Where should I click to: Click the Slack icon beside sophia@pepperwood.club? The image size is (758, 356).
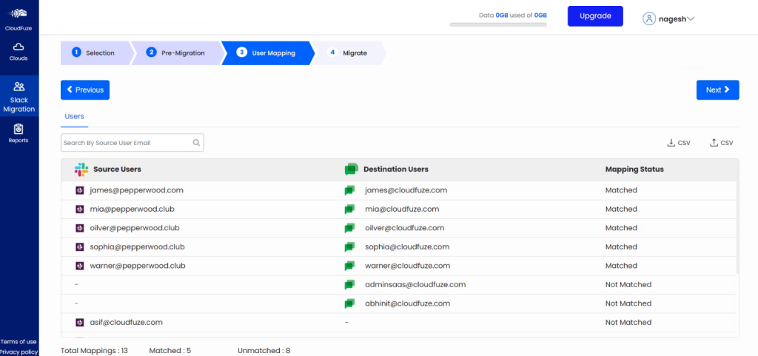point(80,247)
